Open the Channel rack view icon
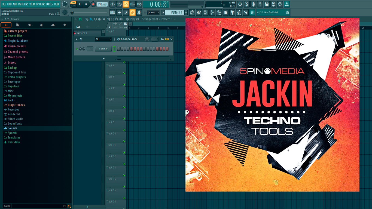372x209 pixels. pos(206,12)
